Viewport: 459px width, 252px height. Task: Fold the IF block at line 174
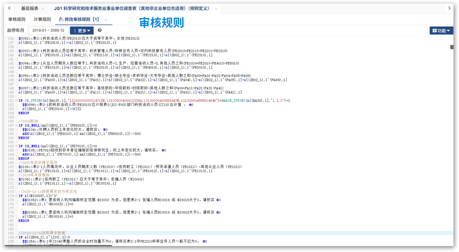16,196
